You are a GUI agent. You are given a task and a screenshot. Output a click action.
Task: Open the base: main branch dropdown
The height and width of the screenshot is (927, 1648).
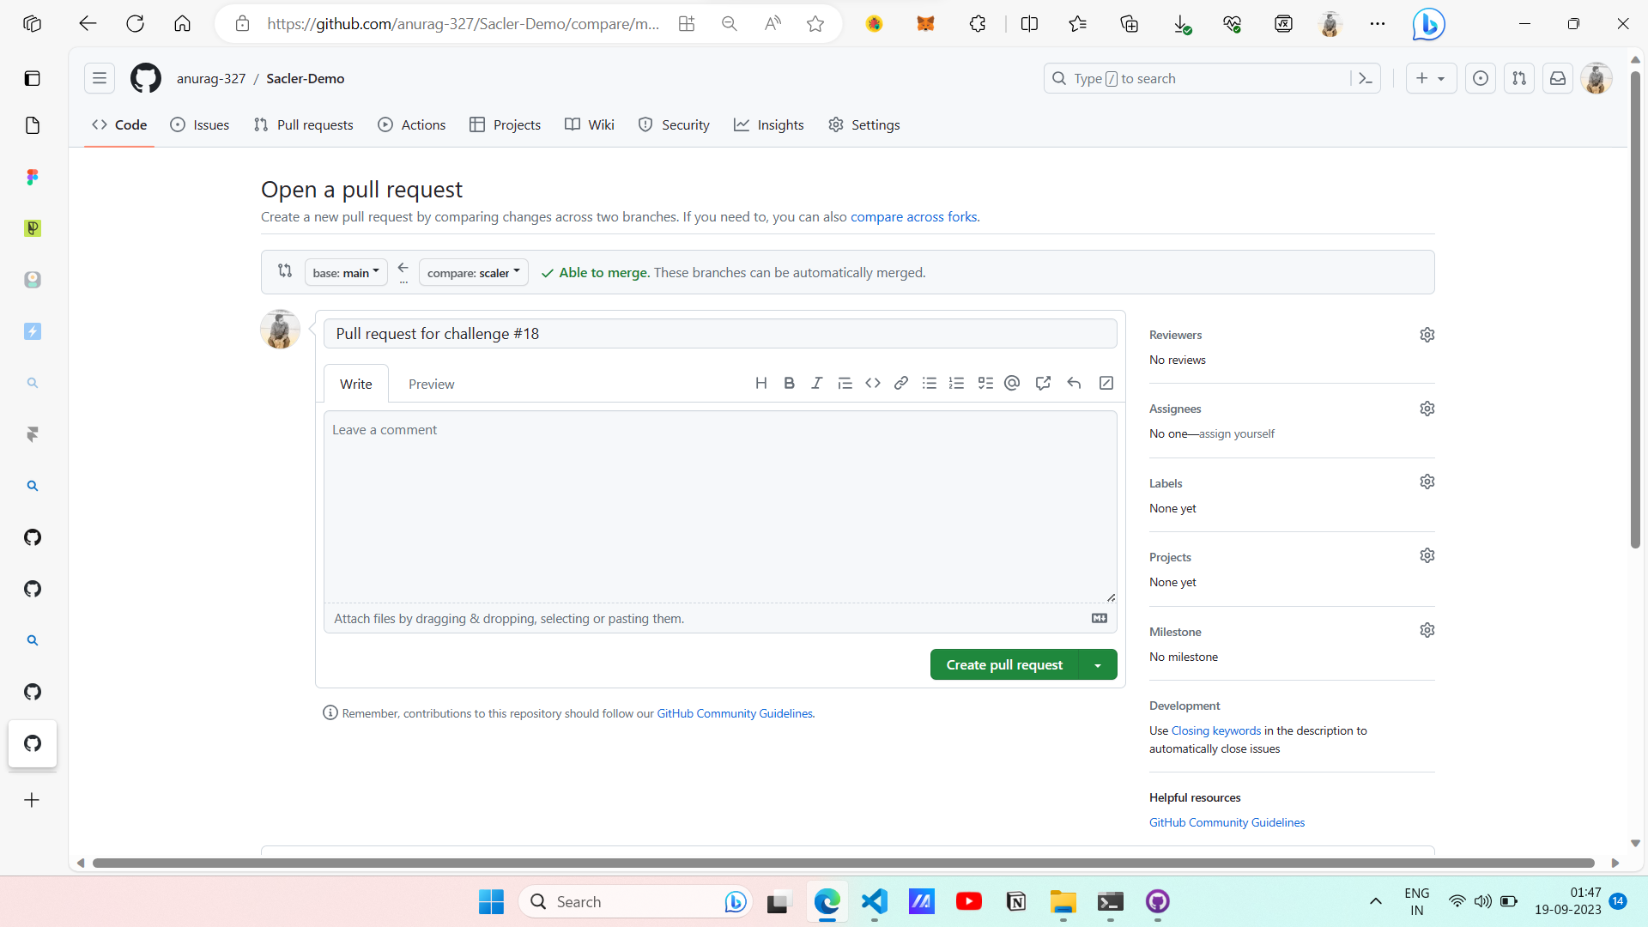(345, 272)
